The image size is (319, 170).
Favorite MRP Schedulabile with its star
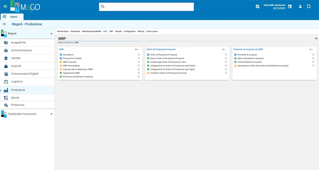click(x=139, y=66)
